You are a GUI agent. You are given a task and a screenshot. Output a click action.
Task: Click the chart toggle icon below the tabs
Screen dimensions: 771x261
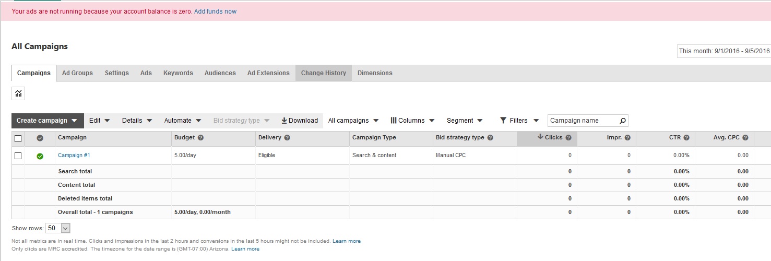pos(18,93)
